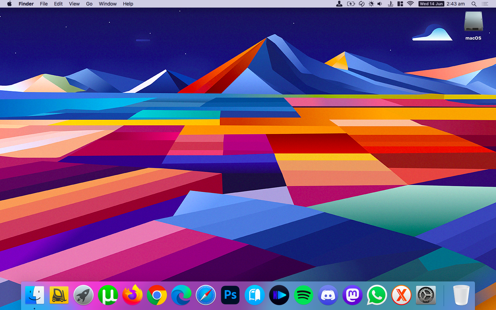The image size is (496, 310).
Task: Start WhatsApp from the Dock
Action: [377, 295]
